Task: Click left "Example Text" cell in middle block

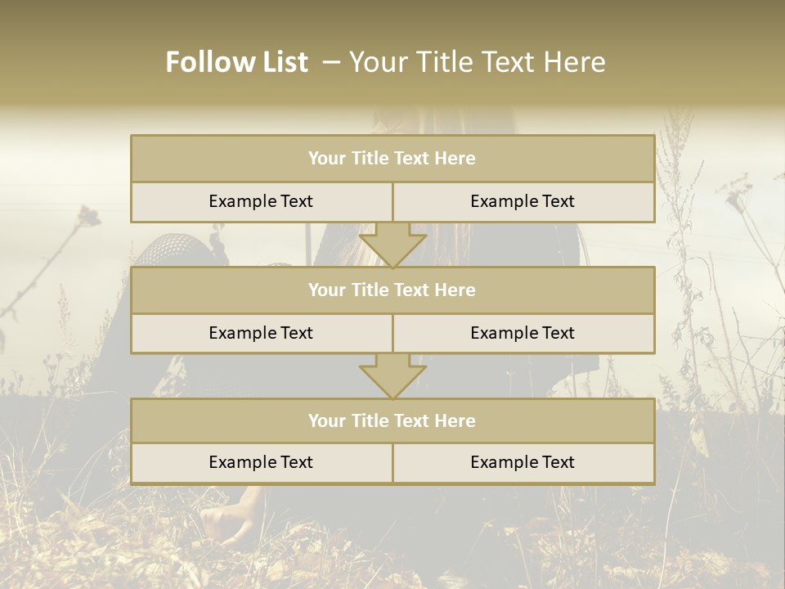Action: click(261, 334)
